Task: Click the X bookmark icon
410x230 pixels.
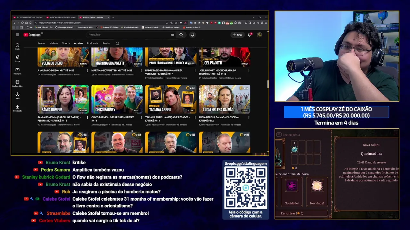Action: (x=97, y=27)
